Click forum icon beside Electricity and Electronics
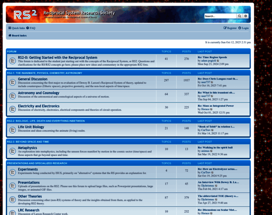 click(x=13, y=109)
